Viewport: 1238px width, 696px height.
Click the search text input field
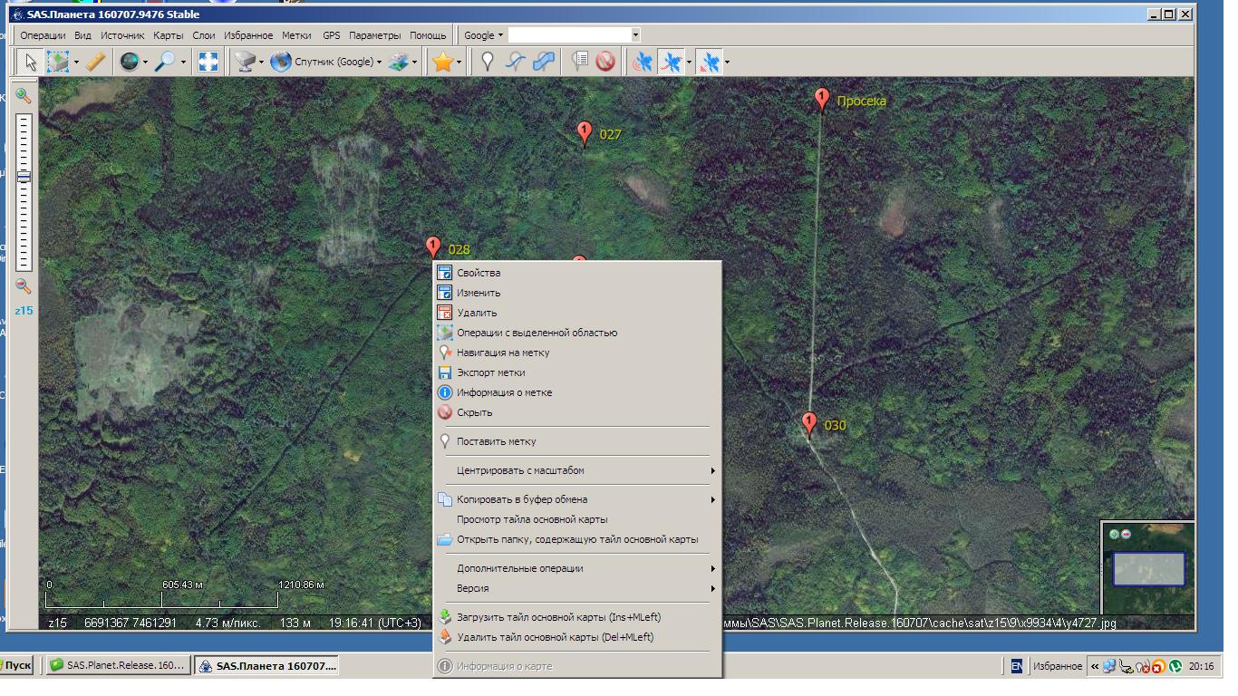(568, 35)
